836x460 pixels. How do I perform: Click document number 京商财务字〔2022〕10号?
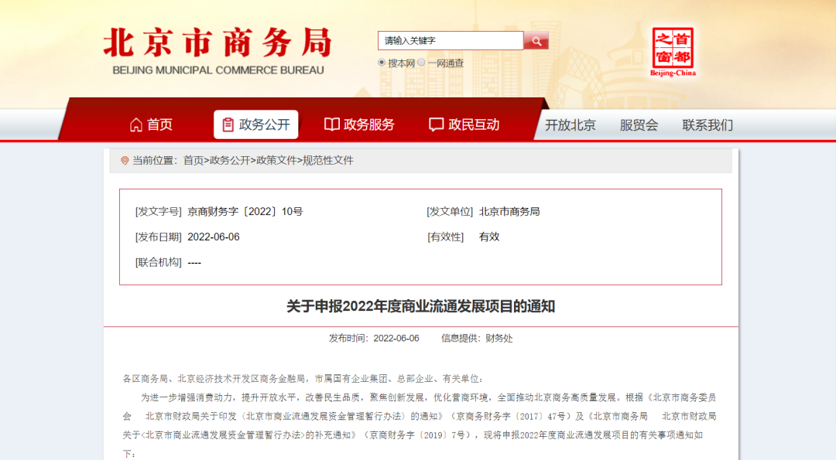coord(245,211)
